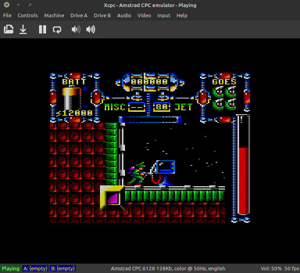Open the Input menu
The width and height of the screenshot is (300, 273).
coord(164,16)
